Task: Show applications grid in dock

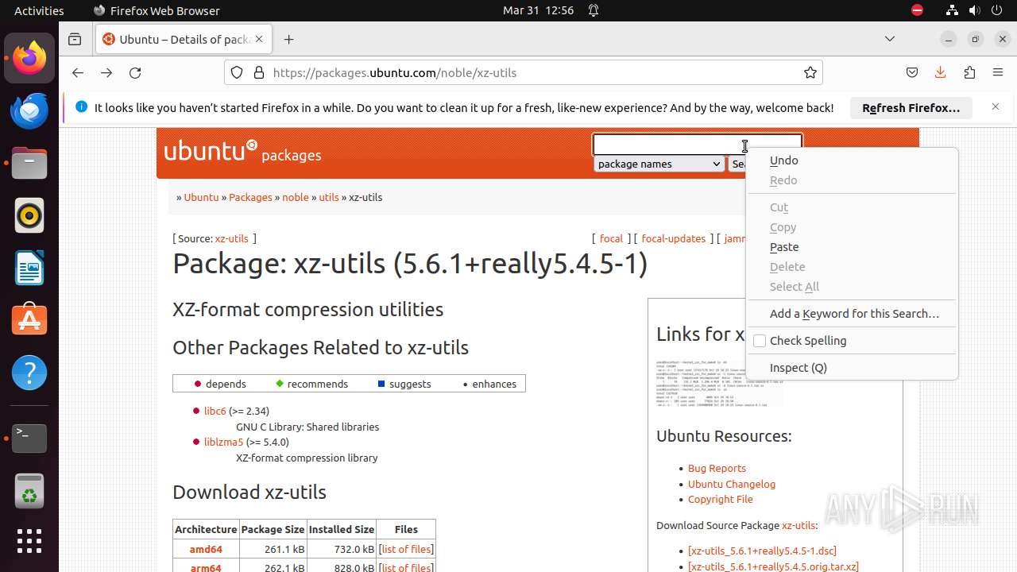Action: (x=29, y=541)
